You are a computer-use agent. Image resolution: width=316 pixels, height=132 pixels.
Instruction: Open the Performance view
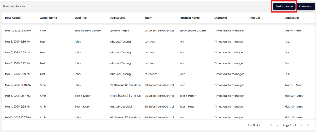tap(284, 6)
